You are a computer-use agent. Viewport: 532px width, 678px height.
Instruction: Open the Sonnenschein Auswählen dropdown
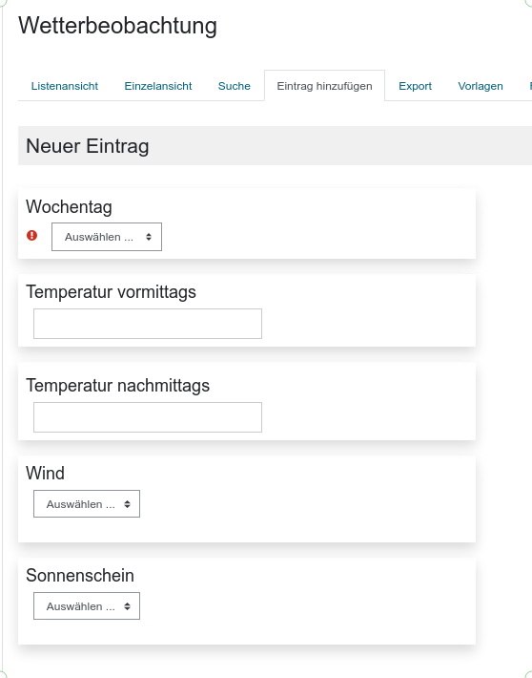[87, 605]
